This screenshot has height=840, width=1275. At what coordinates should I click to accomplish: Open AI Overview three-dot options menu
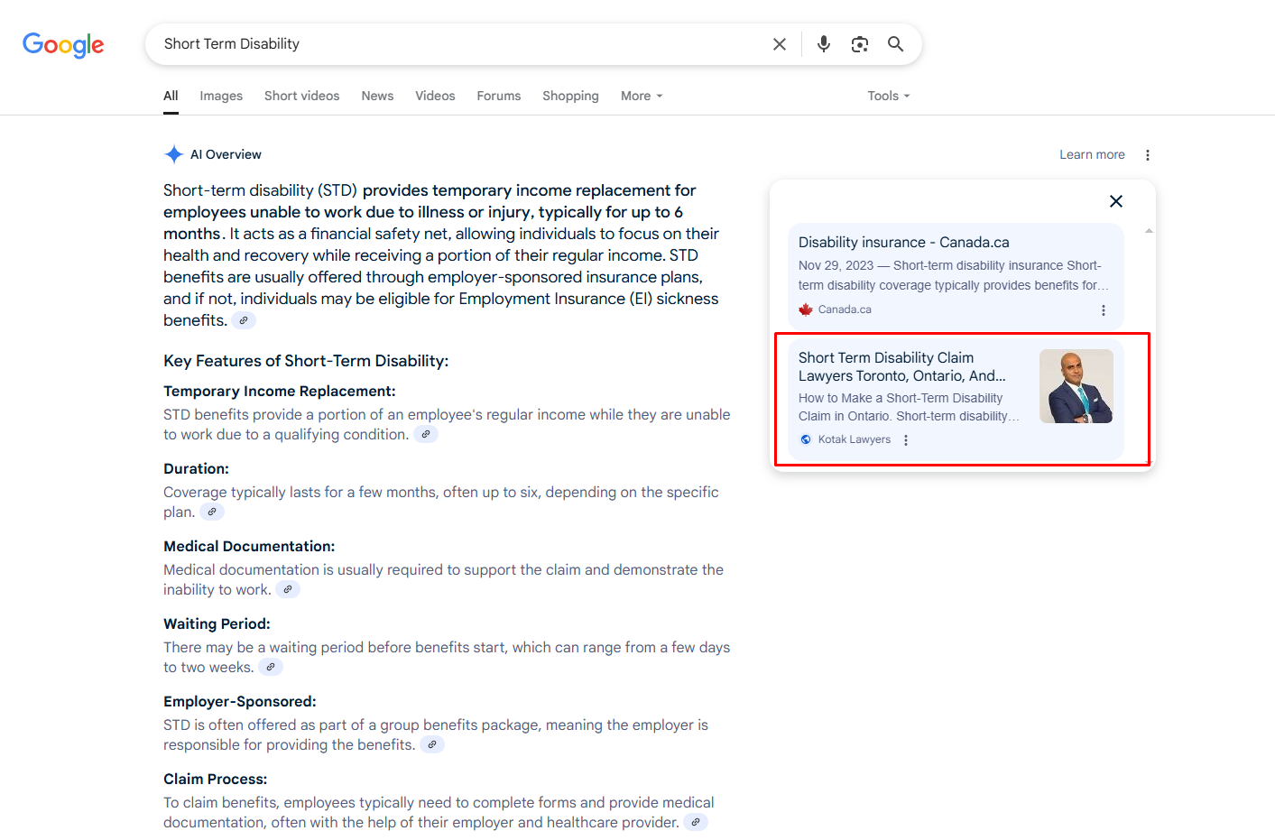click(1147, 155)
